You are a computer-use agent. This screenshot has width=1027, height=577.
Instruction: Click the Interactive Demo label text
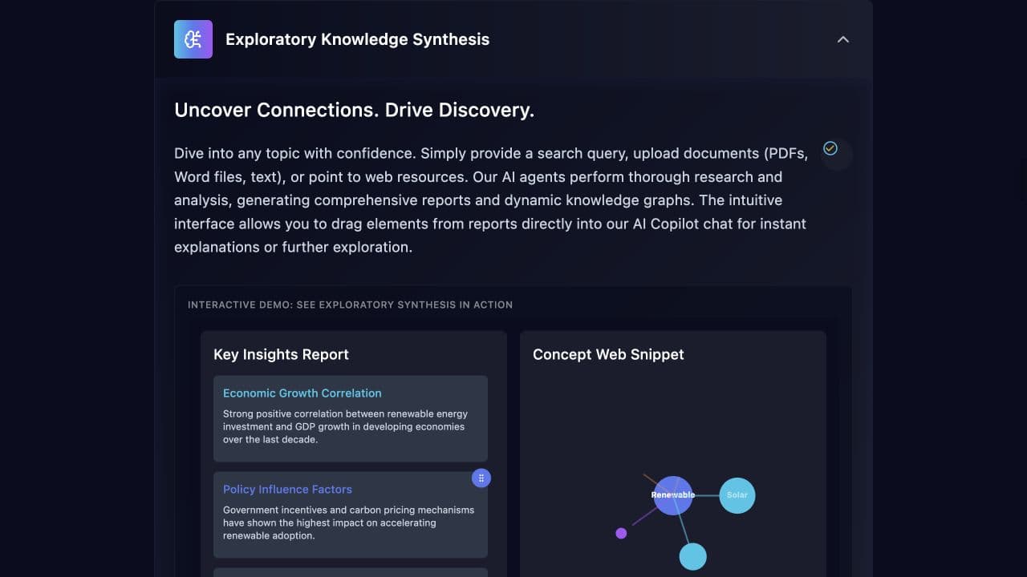[350, 305]
